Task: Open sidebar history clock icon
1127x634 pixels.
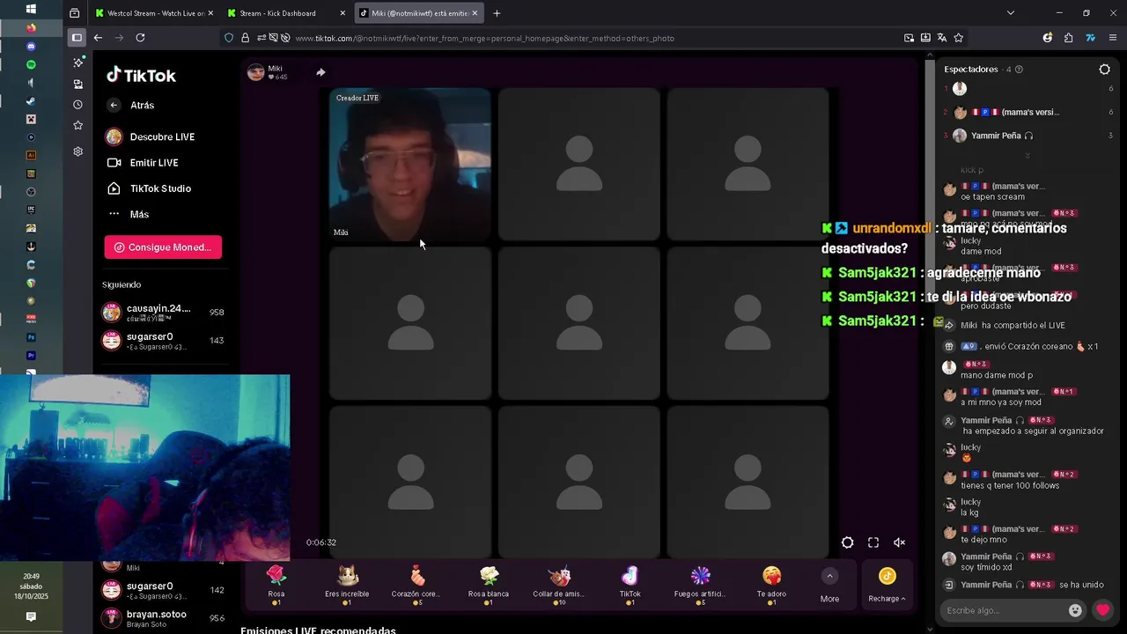Action: (77, 105)
